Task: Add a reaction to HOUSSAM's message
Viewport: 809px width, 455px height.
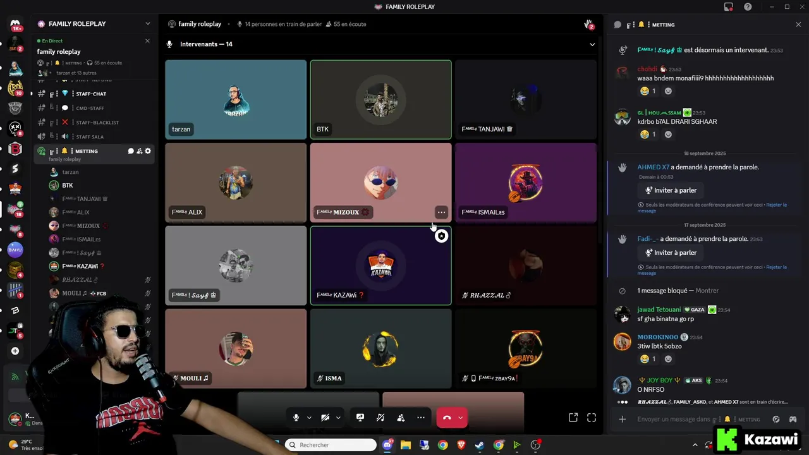Action: (x=668, y=135)
